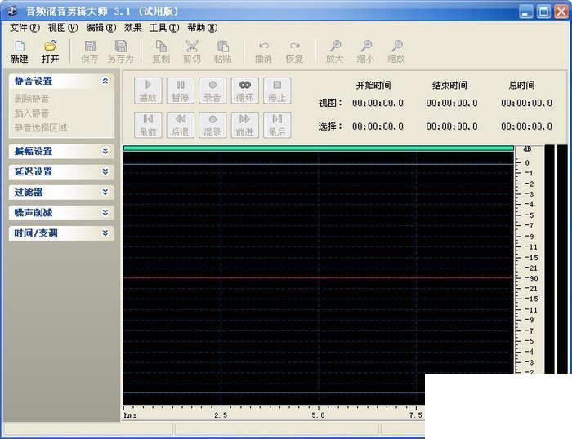
Task: Click the 放大 (Zoom in) magnifier
Action: (335, 51)
